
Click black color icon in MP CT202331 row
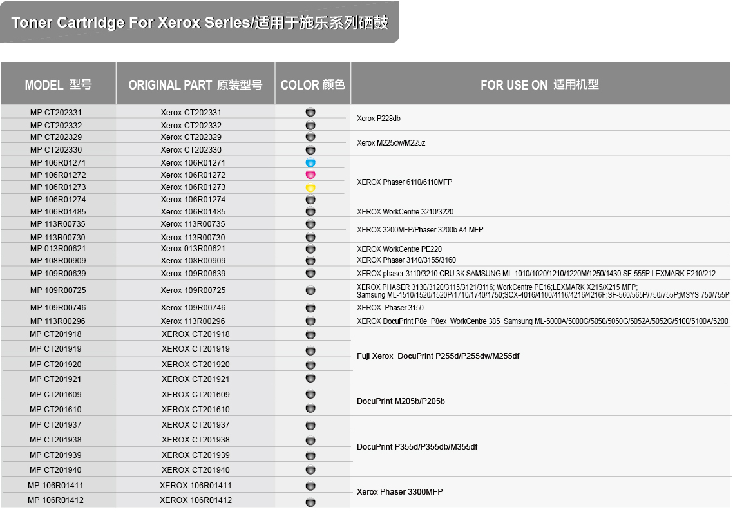click(x=310, y=112)
